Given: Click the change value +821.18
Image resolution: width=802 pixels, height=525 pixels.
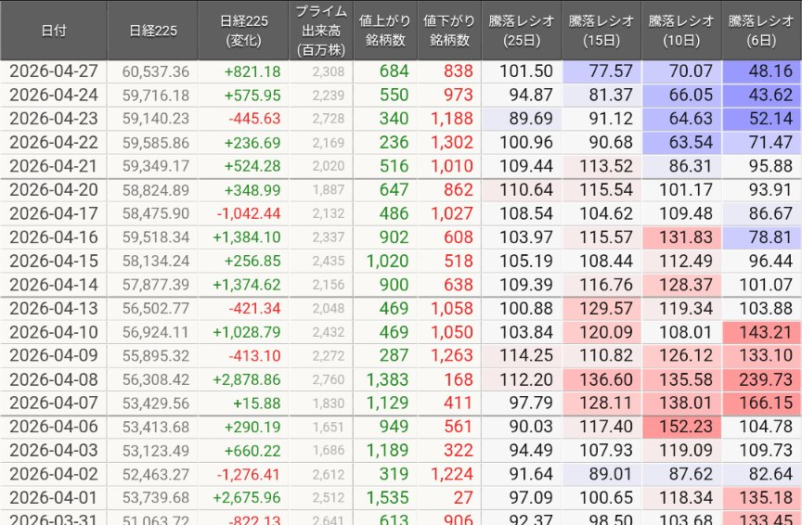Looking at the screenshot, I should pos(252,71).
